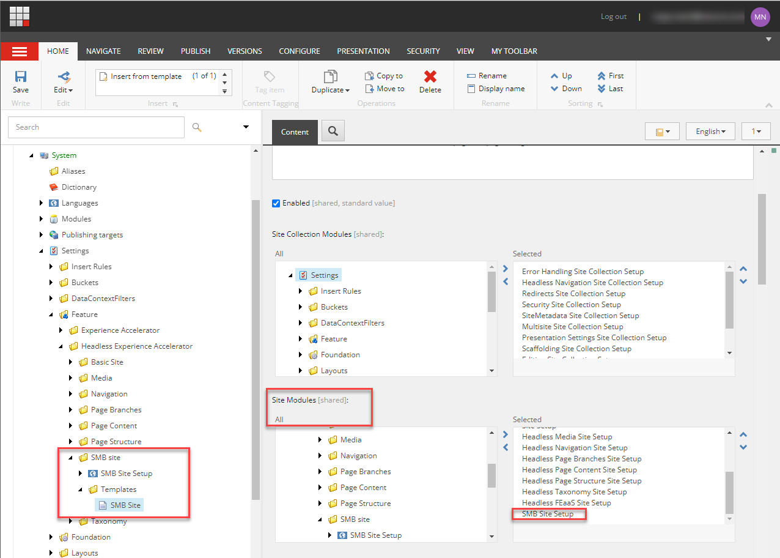
Task: Select Headless FEaaS Site Setup entry
Action: pos(566,503)
